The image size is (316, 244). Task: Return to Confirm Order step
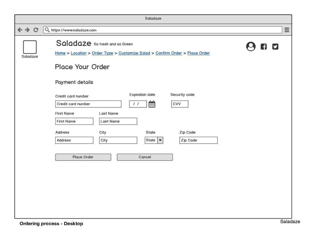169,53
